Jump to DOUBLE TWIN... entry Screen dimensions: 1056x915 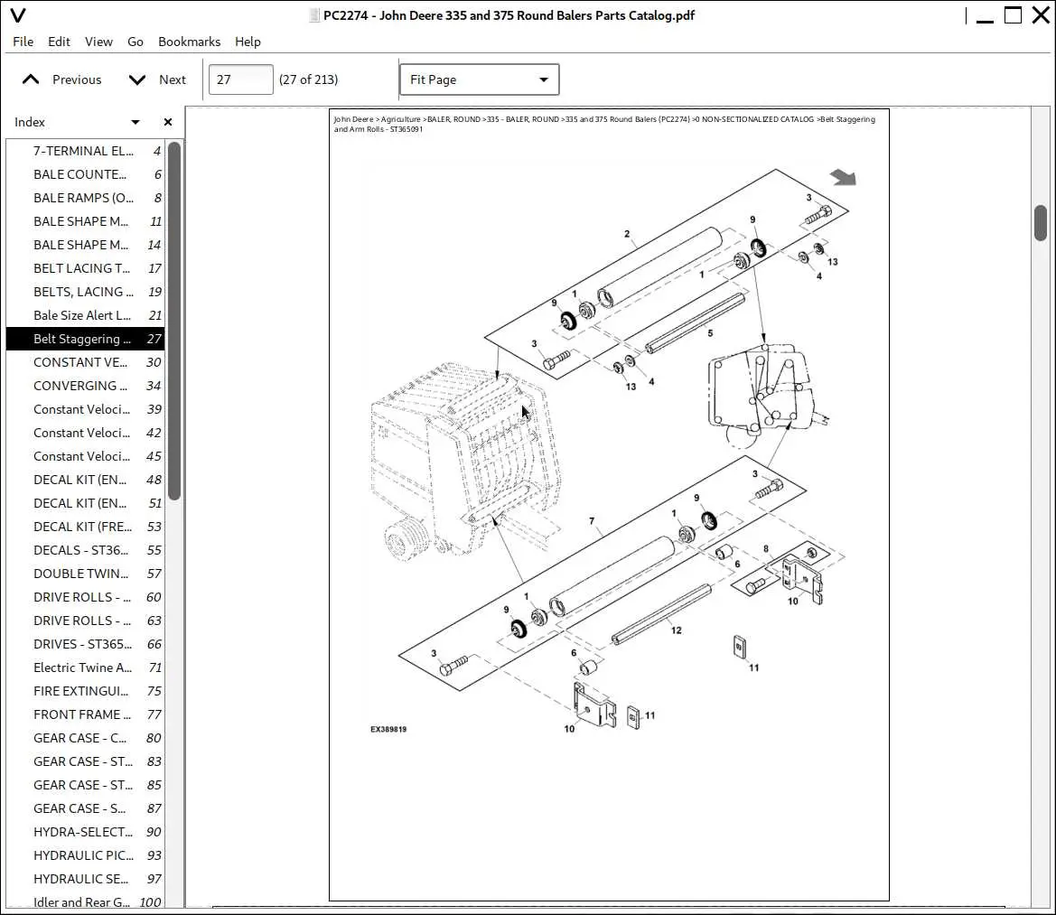[86, 574]
